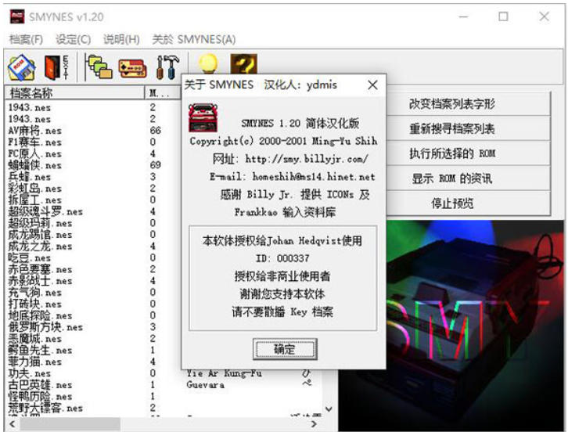Select 怪鸭历险.nes in file list
The width and height of the screenshot is (568, 432).
point(40,397)
